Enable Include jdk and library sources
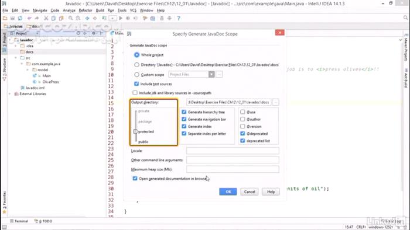The height and width of the screenshot is (230, 410). point(135,93)
